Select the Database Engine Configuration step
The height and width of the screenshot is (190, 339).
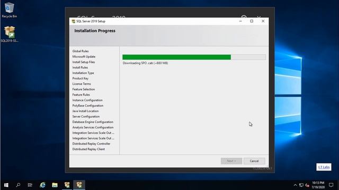click(93, 122)
